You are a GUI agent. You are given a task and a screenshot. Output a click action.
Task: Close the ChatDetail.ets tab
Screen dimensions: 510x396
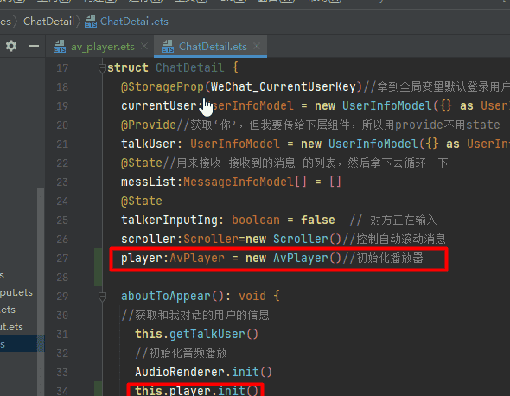pyautogui.click(x=257, y=46)
